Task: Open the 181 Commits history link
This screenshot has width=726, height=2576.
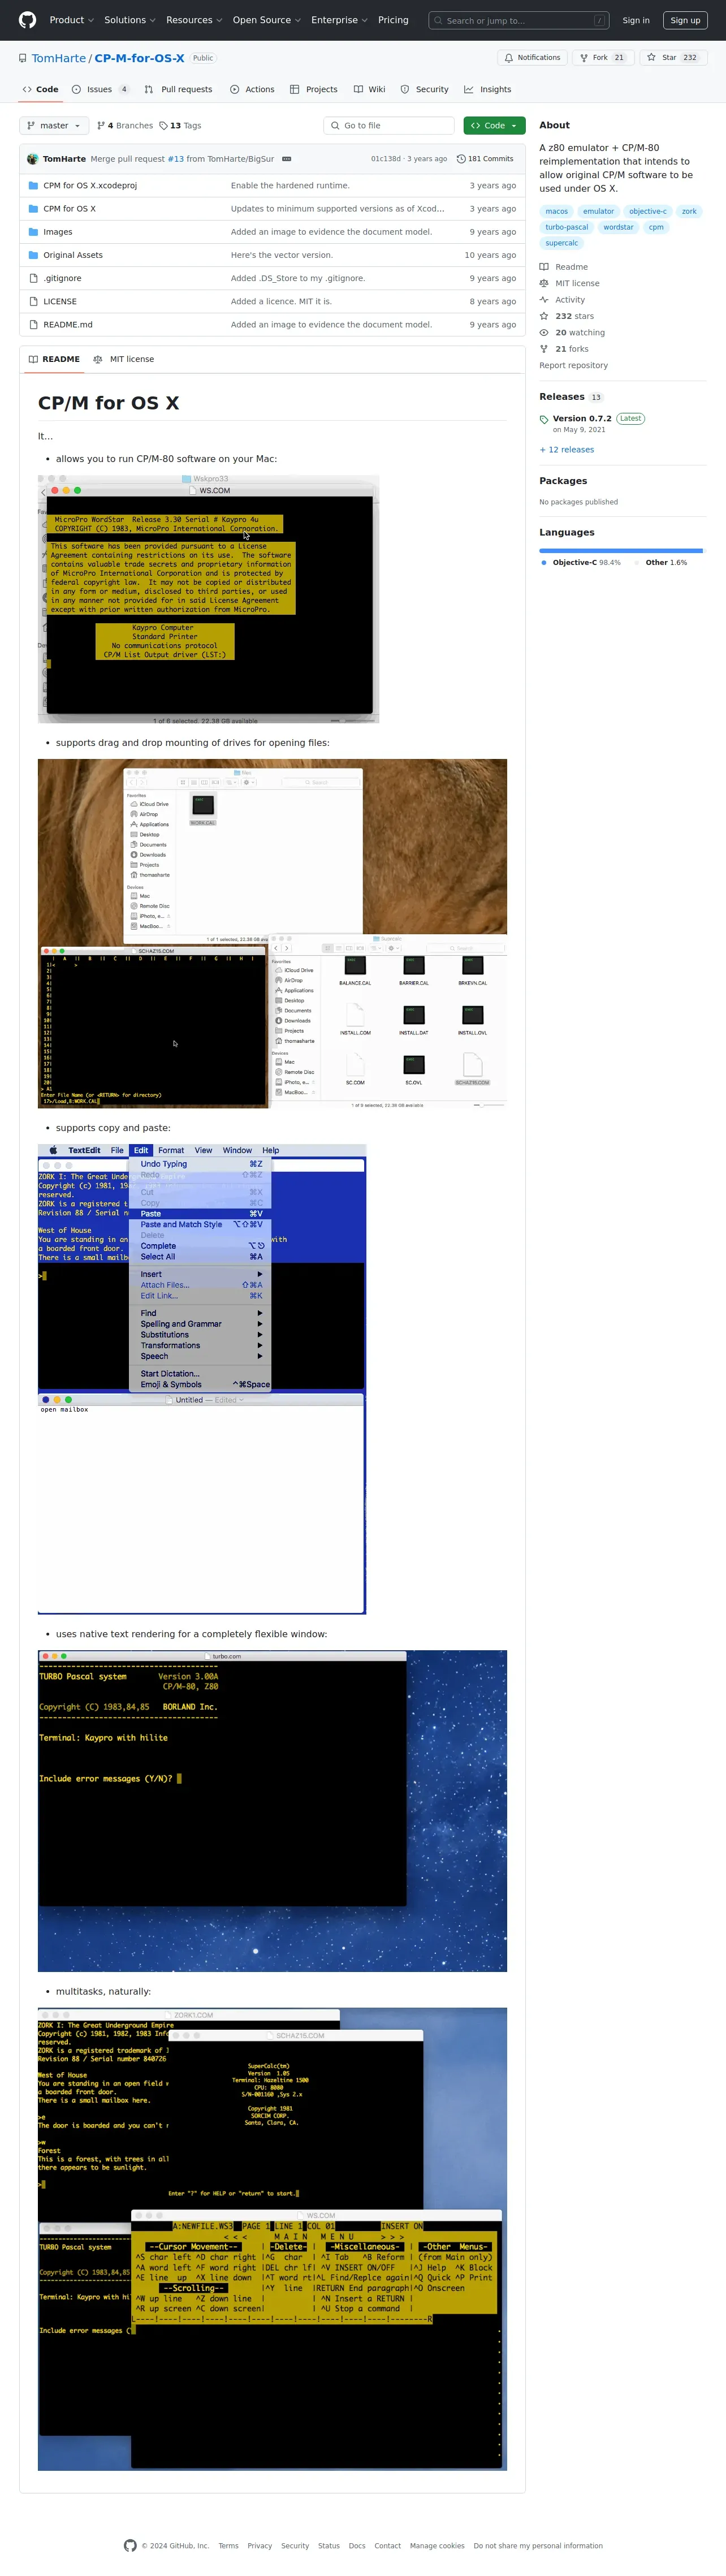Action: (485, 159)
